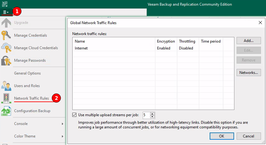Image resolution: width=266 pixels, height=145 pixels.
Task: Select the Internet rule row
Action: (x=153, y=48)
